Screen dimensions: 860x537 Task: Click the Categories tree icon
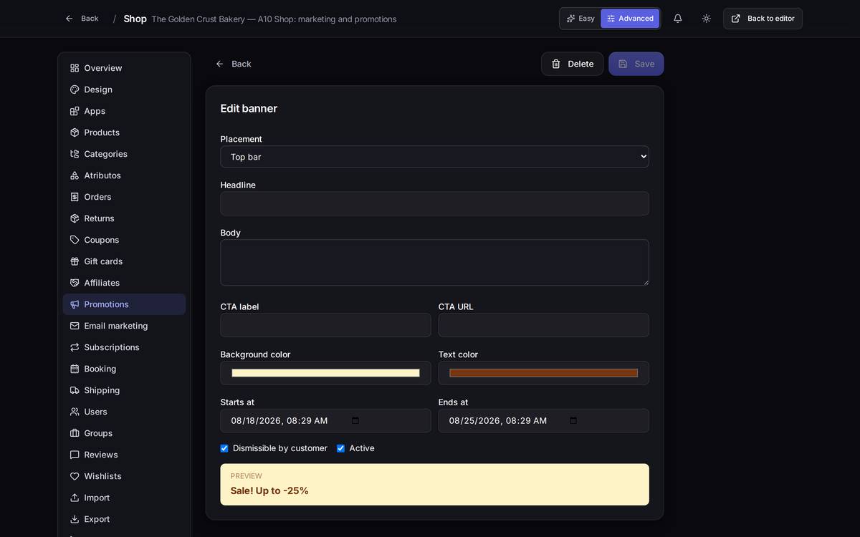(x=75, y=154)
